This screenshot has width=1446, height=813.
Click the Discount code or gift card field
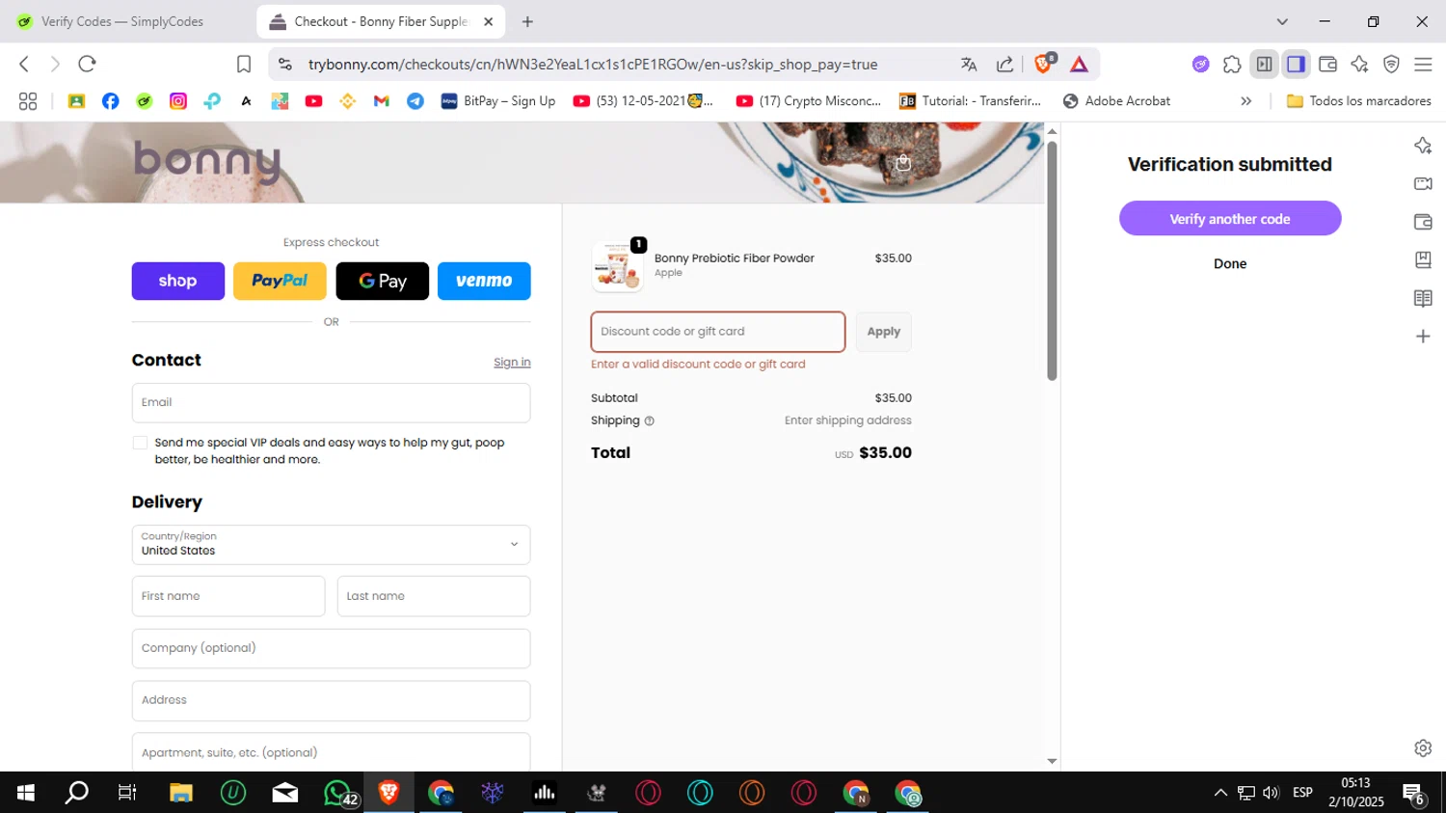718,332
